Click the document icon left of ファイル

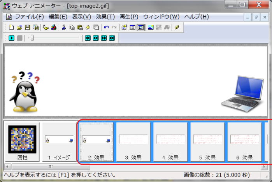pyautogui.click(x=9, y=17)
